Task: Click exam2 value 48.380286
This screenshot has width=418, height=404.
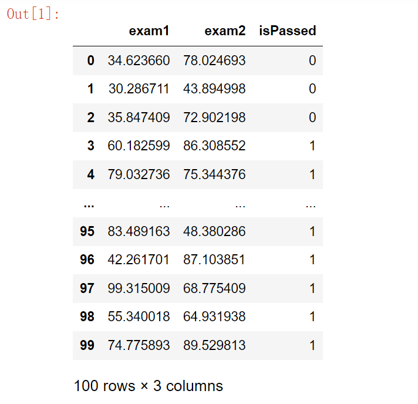Action: point(214,231)
